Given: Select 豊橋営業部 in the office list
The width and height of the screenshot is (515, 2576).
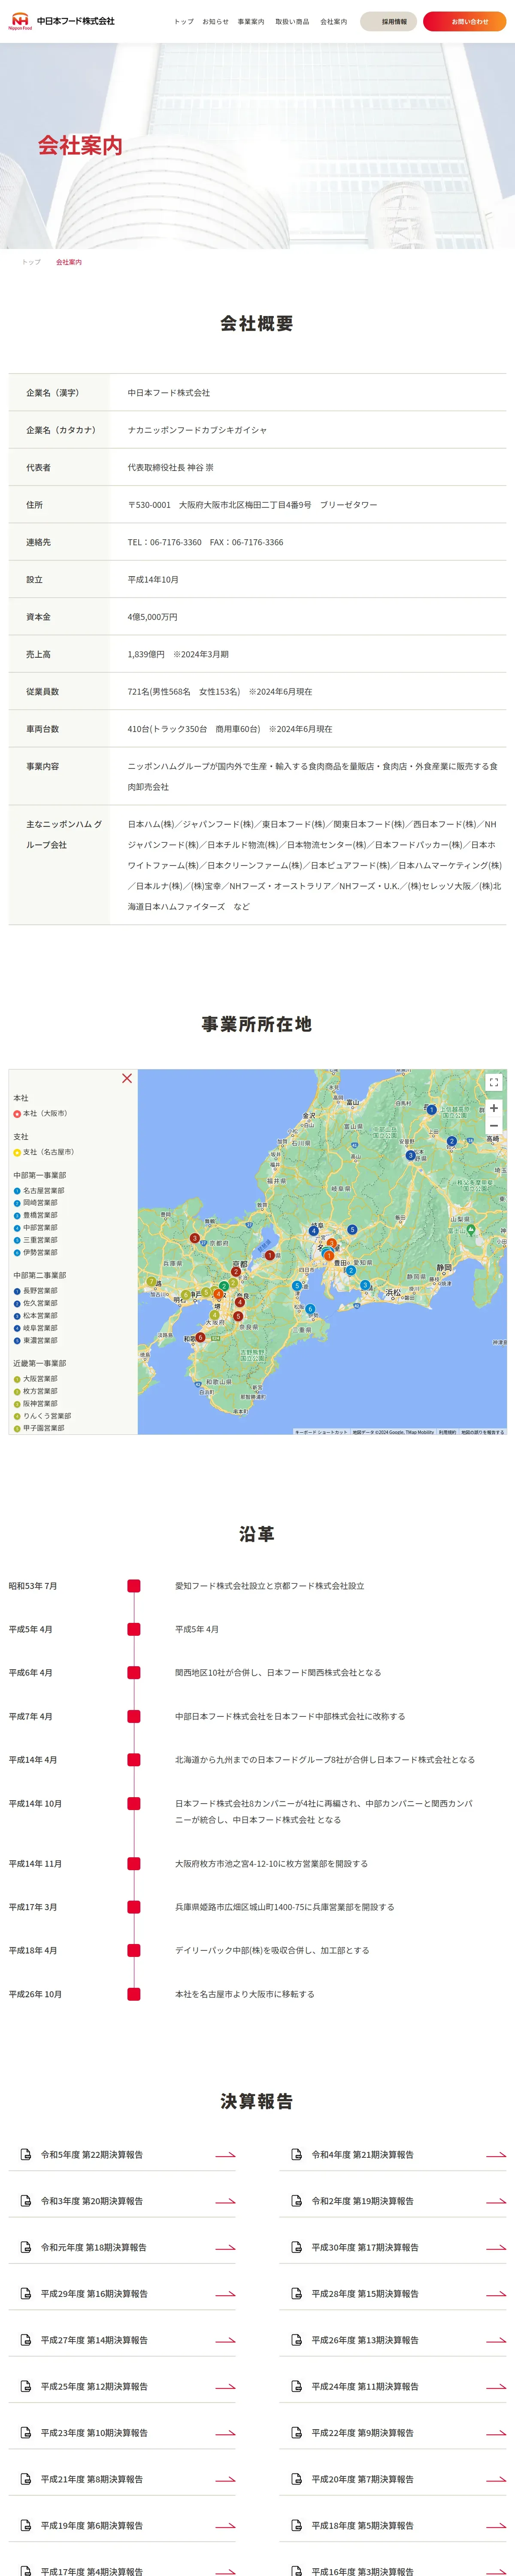Looking at the screenshot, I should coord(35,1215).
